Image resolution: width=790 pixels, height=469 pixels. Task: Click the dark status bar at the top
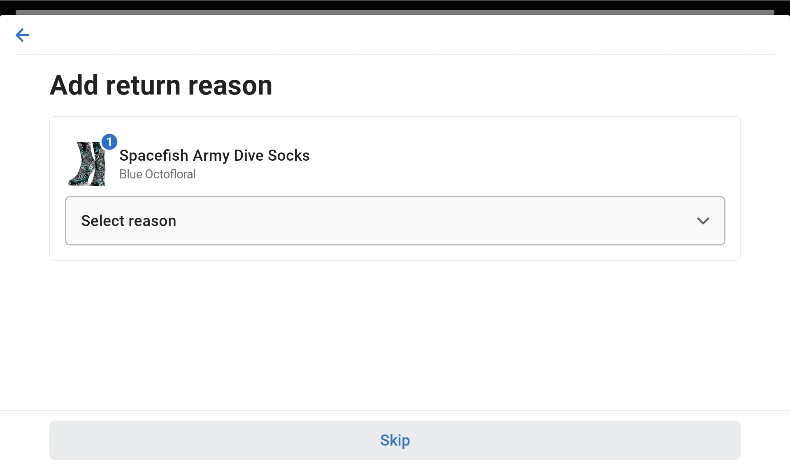pos(395,6)
